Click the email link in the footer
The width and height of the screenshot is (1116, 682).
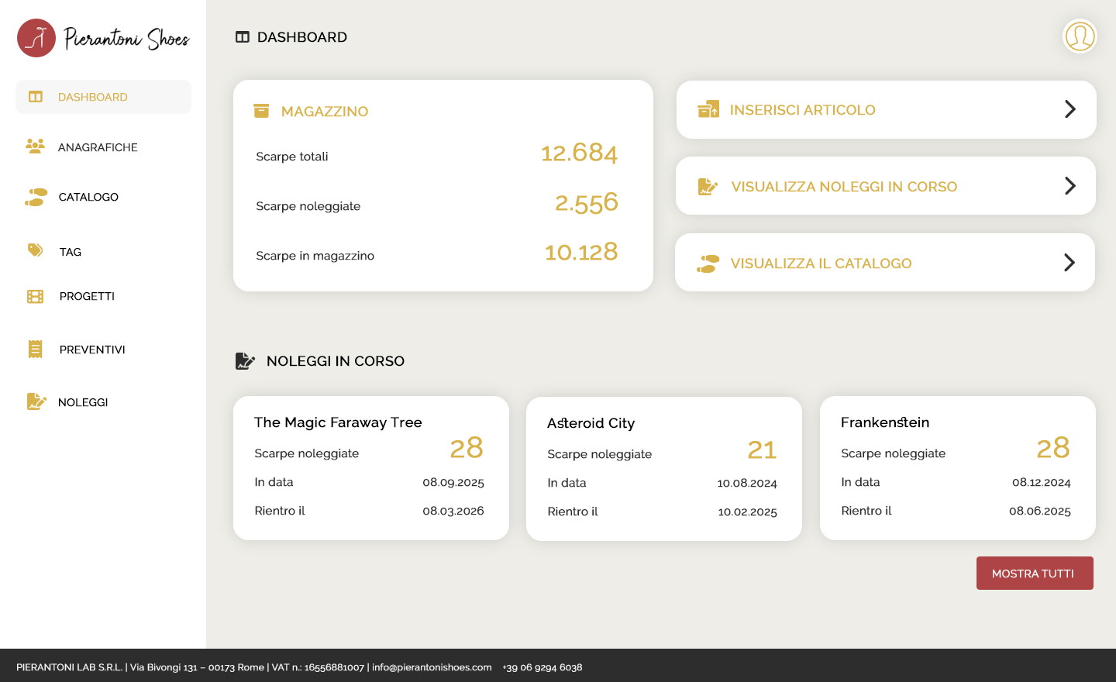point(432,667)
